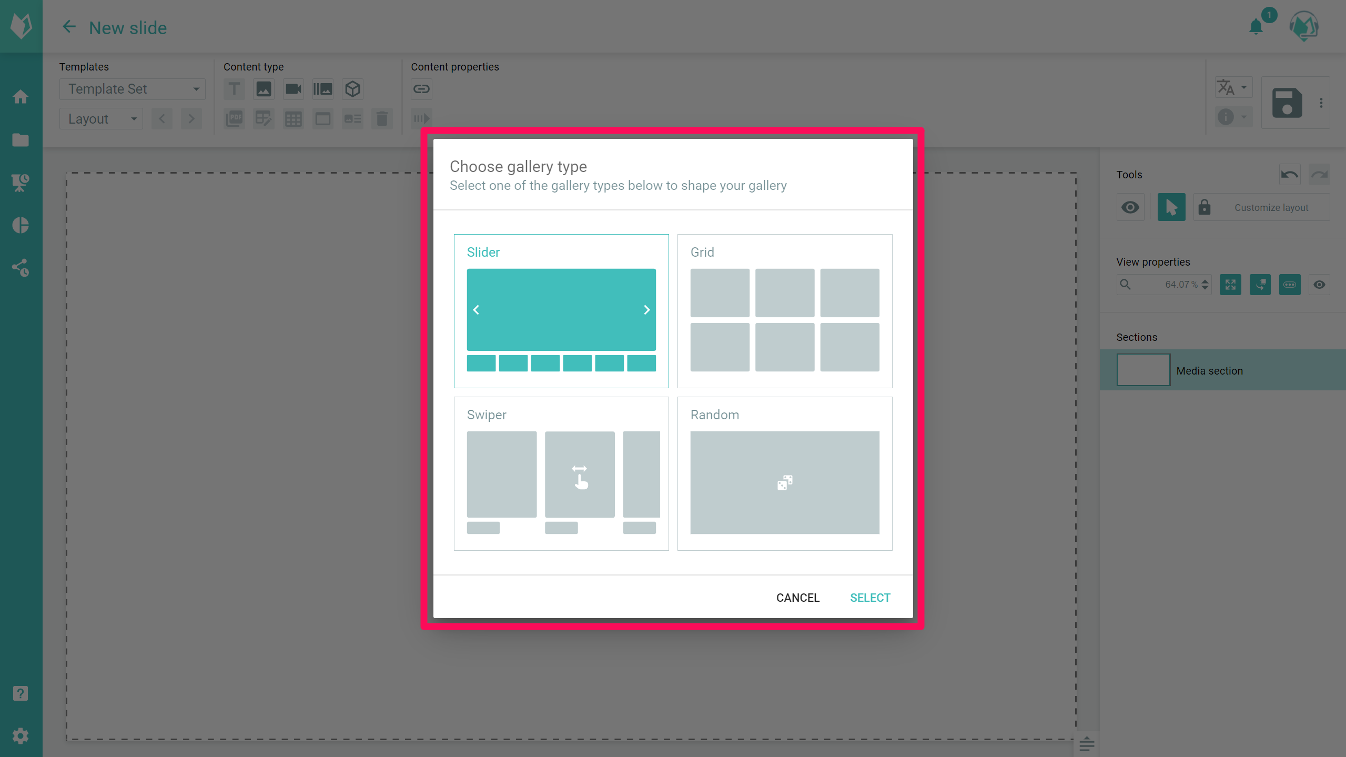Click the link content properties icon
Image resolution: width=1346 pixels, height=757 pixels.
(x=421, y=89)
